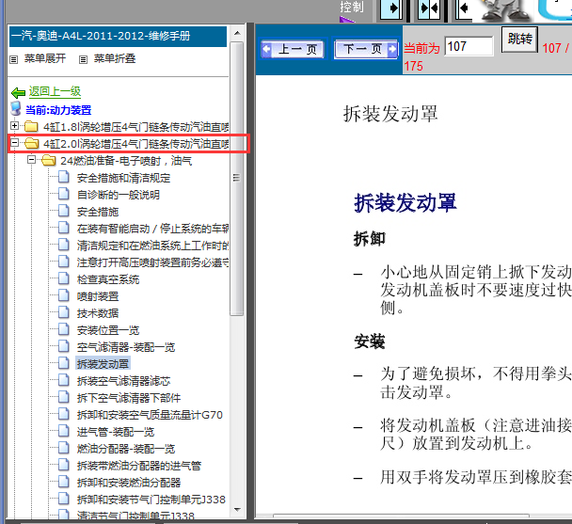Click document icon beside 拆装空气滤清器滤芯
The image size is (572, 524).
pyautogui.click(x=63, y=380)
